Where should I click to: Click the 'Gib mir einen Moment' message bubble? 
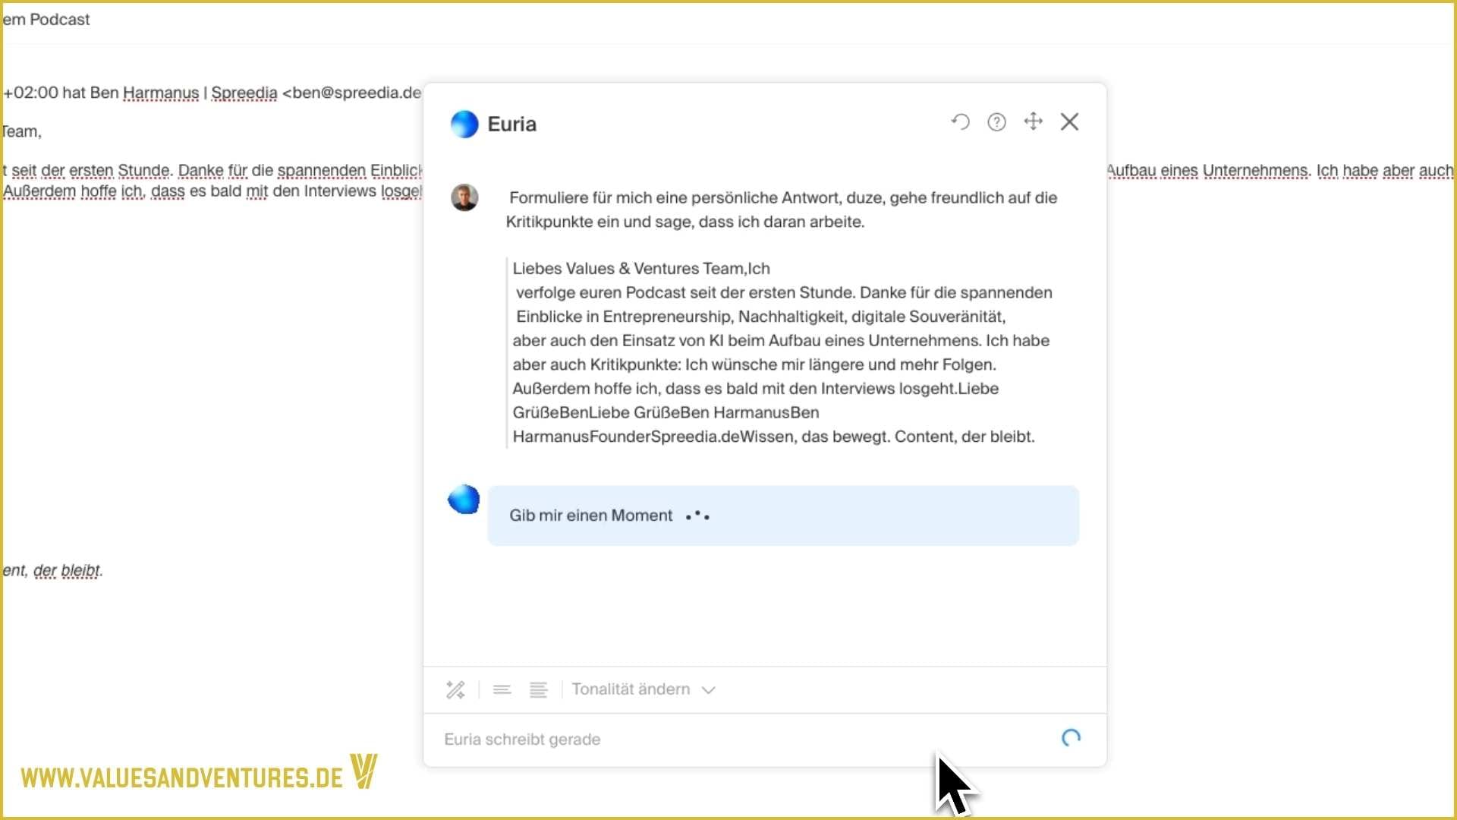coord(783,516)
